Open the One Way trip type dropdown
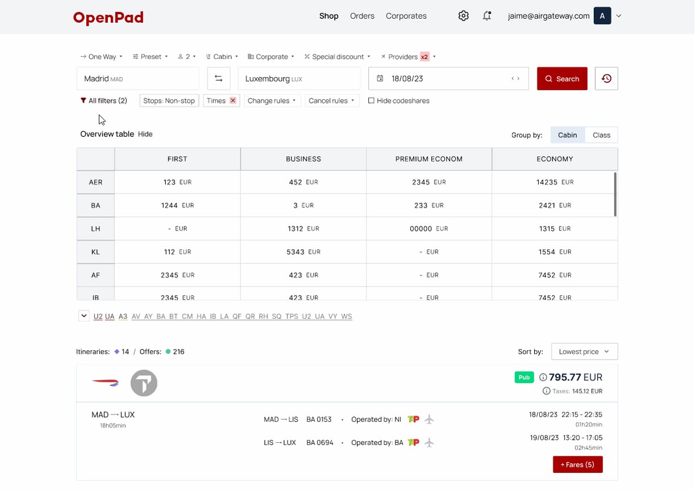Viewport: 695px width, 491px height. coord(101,57)
